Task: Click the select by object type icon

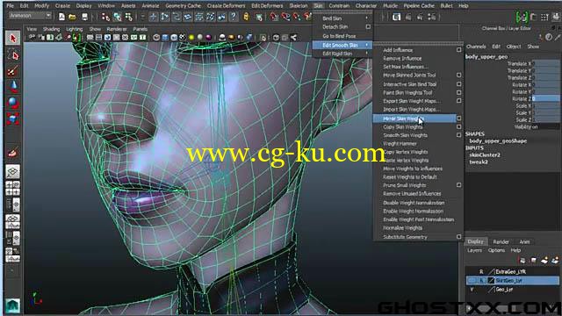Action: click(117, 17)
